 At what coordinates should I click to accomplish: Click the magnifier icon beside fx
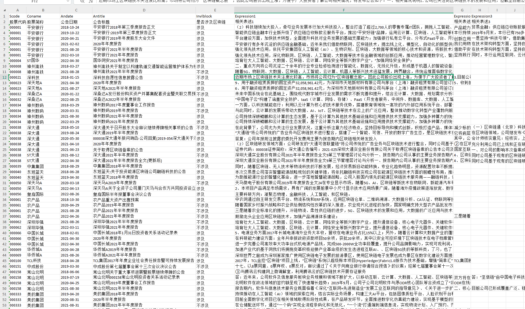point(82,1)
